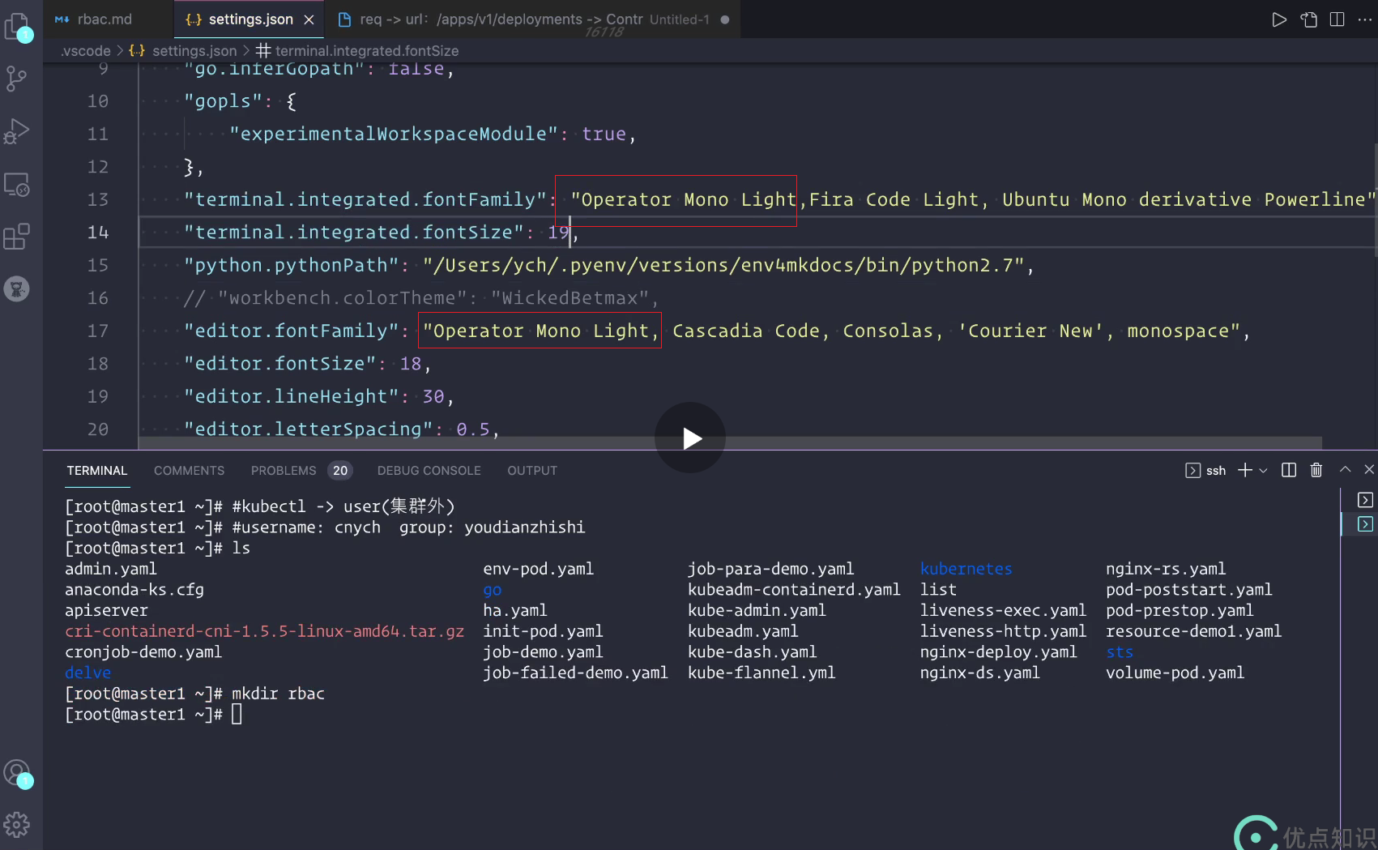Open the Source Control view
This screenshot has height=850, width=1378.
(x=17, y=79)
